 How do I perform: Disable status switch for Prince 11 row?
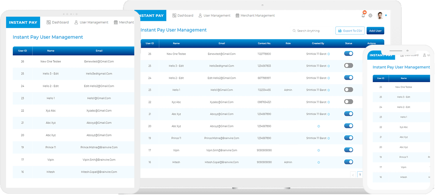pos(348,138)
